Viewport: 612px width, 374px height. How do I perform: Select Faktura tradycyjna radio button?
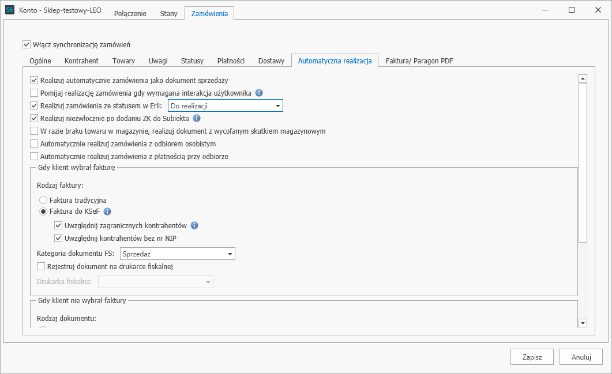point(43,200)
